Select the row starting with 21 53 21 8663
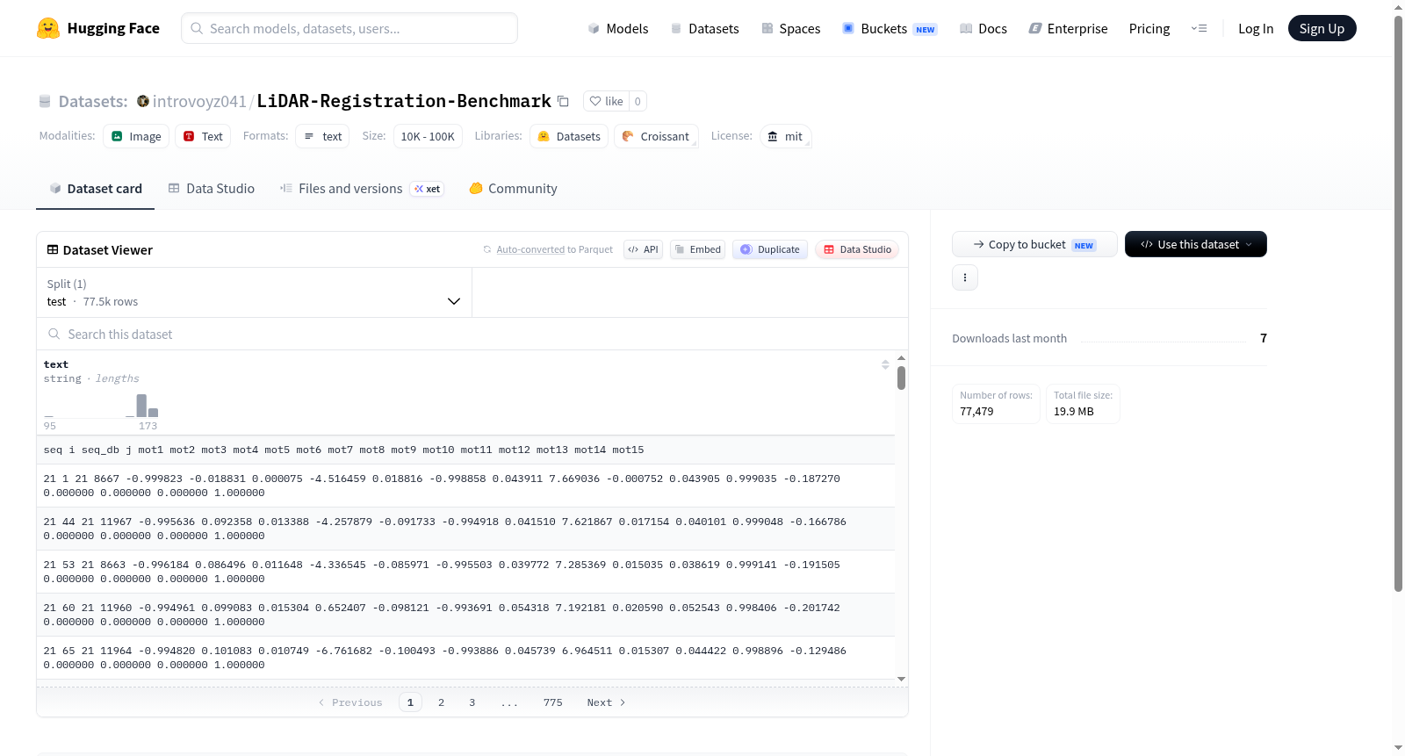 pyautogui.click(x=465, y=572)
